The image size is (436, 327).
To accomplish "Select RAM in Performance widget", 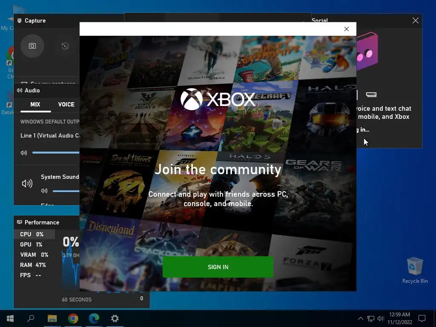I will click(x=34, y=265).
